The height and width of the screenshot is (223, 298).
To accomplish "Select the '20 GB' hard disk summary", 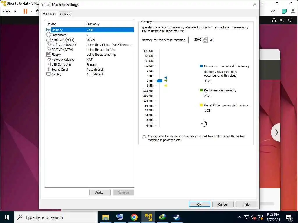I will coord(91,39).
